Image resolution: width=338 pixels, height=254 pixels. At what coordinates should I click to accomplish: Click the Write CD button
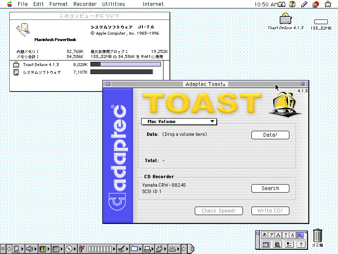(270, 211)
